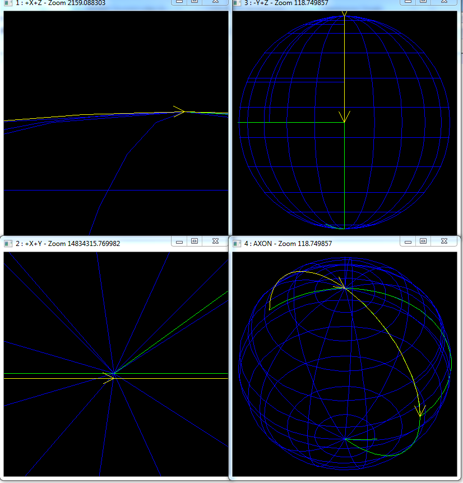
Task: Maximize the +X+Z view window
Action: point(194,2)
